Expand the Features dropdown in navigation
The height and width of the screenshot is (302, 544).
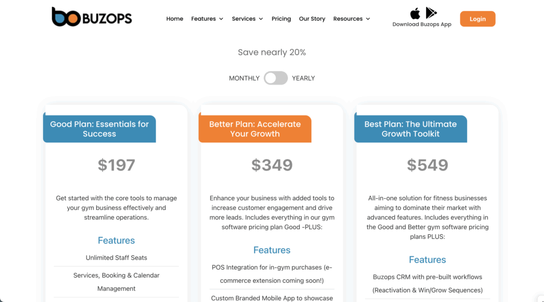point(207,19)
